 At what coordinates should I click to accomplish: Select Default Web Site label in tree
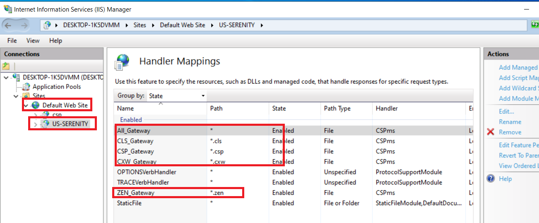point(65,105)
